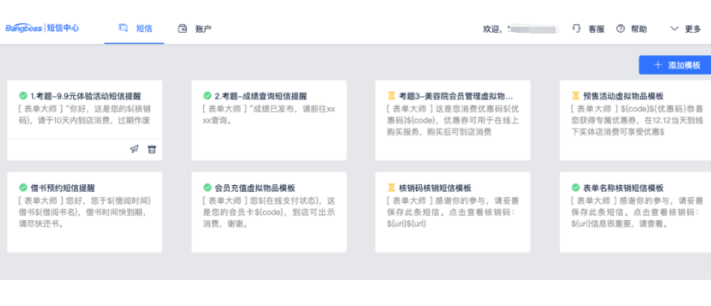Click the 添加模板 button

click(675, 65)
